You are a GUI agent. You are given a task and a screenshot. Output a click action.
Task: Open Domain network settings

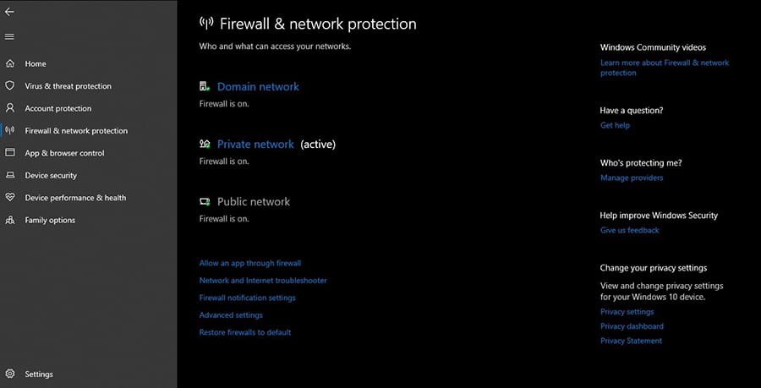click(258, 87)
